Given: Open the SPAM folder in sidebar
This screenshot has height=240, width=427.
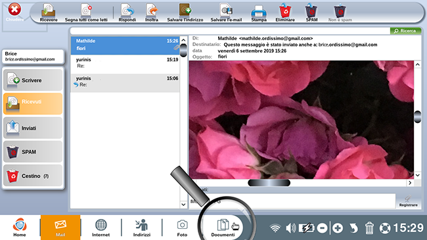Looking at the screenshot, I should point(33,152).
